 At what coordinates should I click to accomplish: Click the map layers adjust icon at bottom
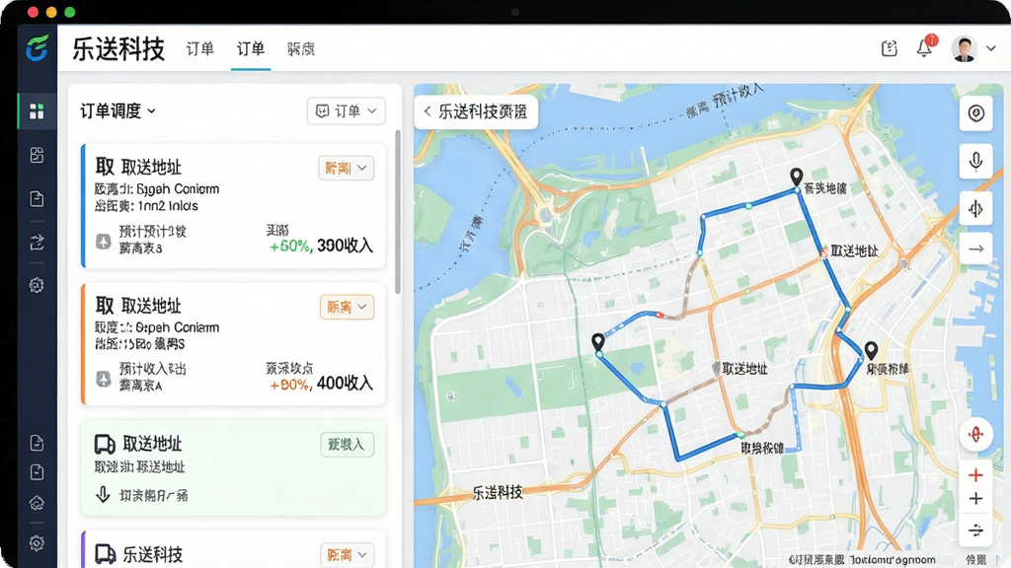click(975, 530)
